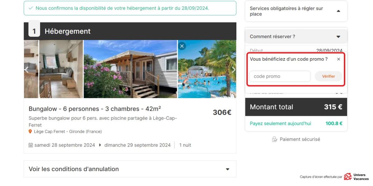Click the orange location pin icon
The image size is (373, 186).
30,132
